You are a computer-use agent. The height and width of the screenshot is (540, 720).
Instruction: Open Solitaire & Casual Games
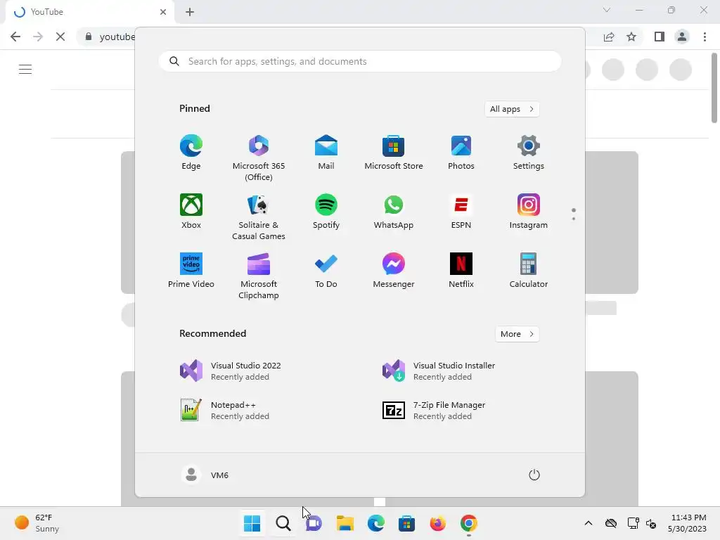point(259,217)
